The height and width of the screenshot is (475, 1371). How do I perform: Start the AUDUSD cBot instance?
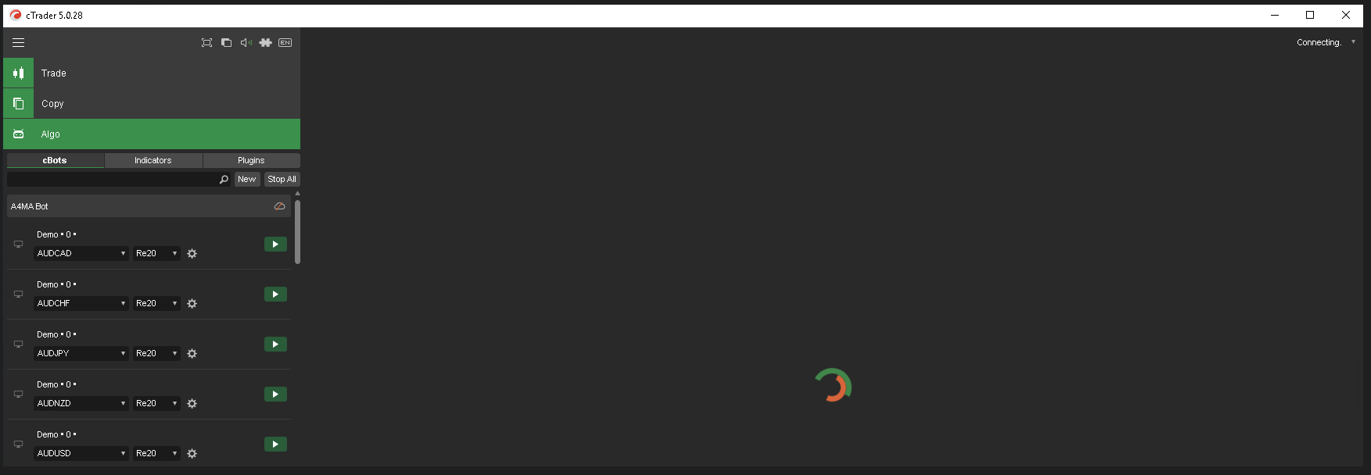point(275,445)
